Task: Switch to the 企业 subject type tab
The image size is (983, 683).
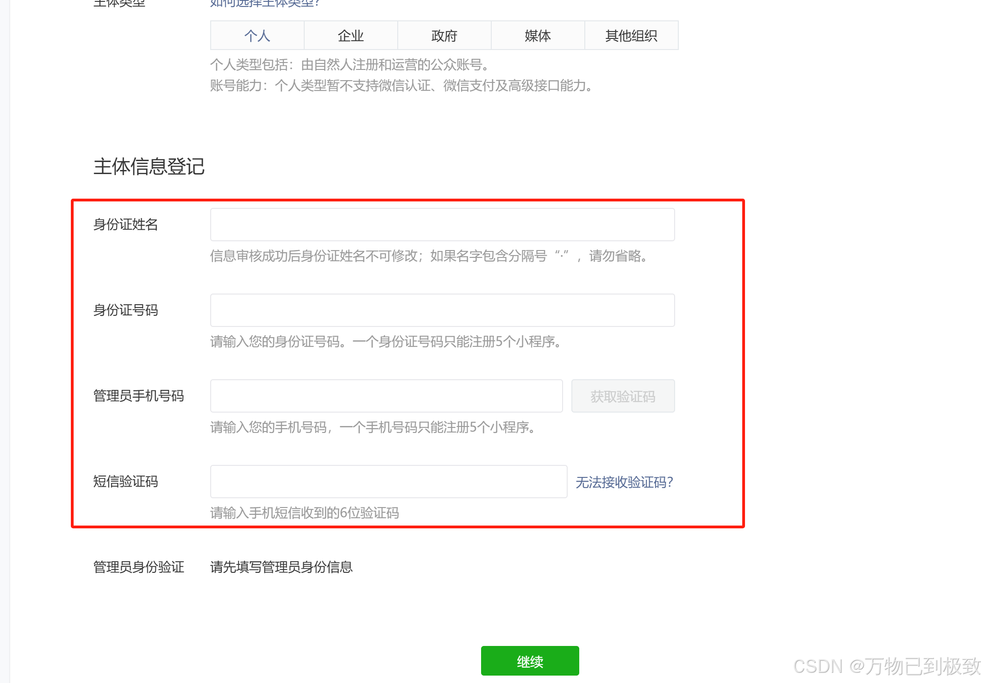Action: coord(351,36)
